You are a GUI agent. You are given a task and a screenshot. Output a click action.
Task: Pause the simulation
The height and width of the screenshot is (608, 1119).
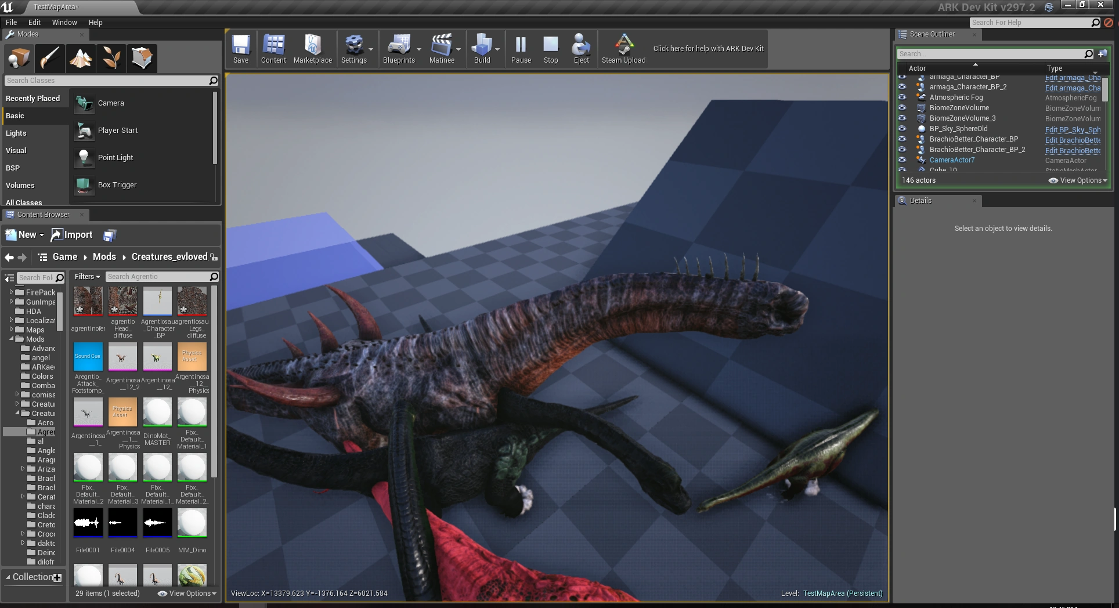point(521,49)
